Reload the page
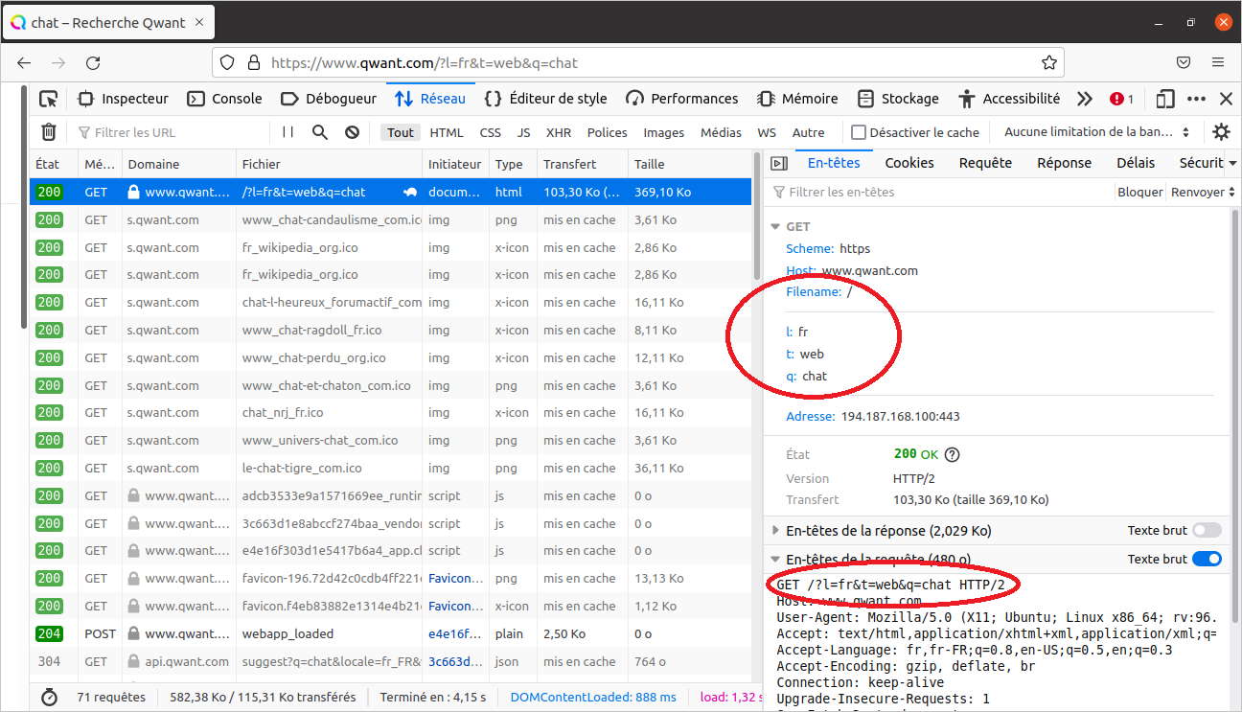Image resolution: width=1242 pixels, height=712 pixels. [93, 63]
